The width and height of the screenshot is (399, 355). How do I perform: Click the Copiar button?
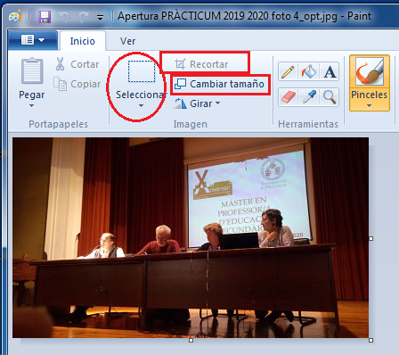(77, 84)
